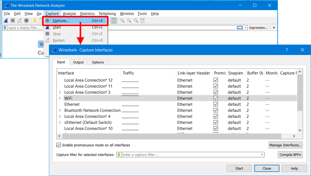The image size is (311, 176).
Task: Toggle promiscuous checkbox in the Ethernet interface row
Action: click(216, 104)
